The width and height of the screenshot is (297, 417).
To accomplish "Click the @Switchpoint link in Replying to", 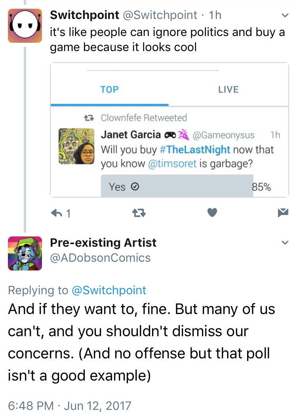I will tap(109, 290).
